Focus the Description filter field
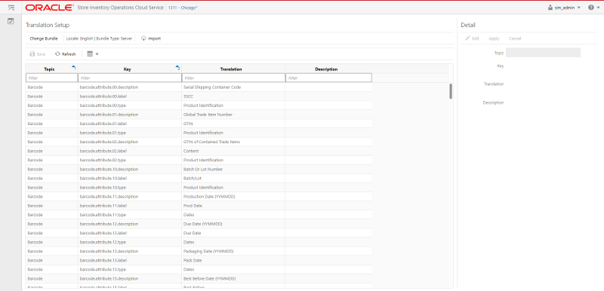604x291 pixels. click(328, 78)
